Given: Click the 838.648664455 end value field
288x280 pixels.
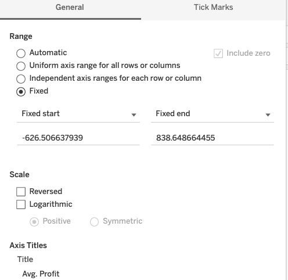Looking at the screenshot, I should 213,138.
